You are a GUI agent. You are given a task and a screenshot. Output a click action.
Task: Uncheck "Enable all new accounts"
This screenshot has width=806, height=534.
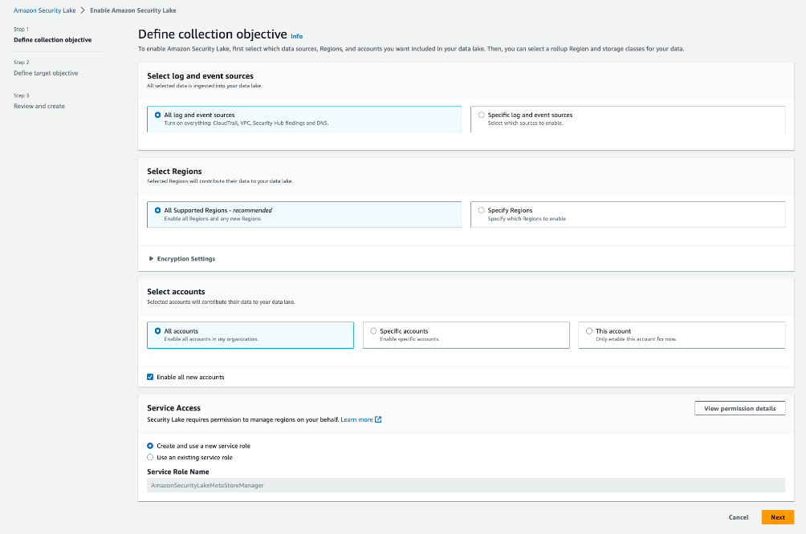149,377
